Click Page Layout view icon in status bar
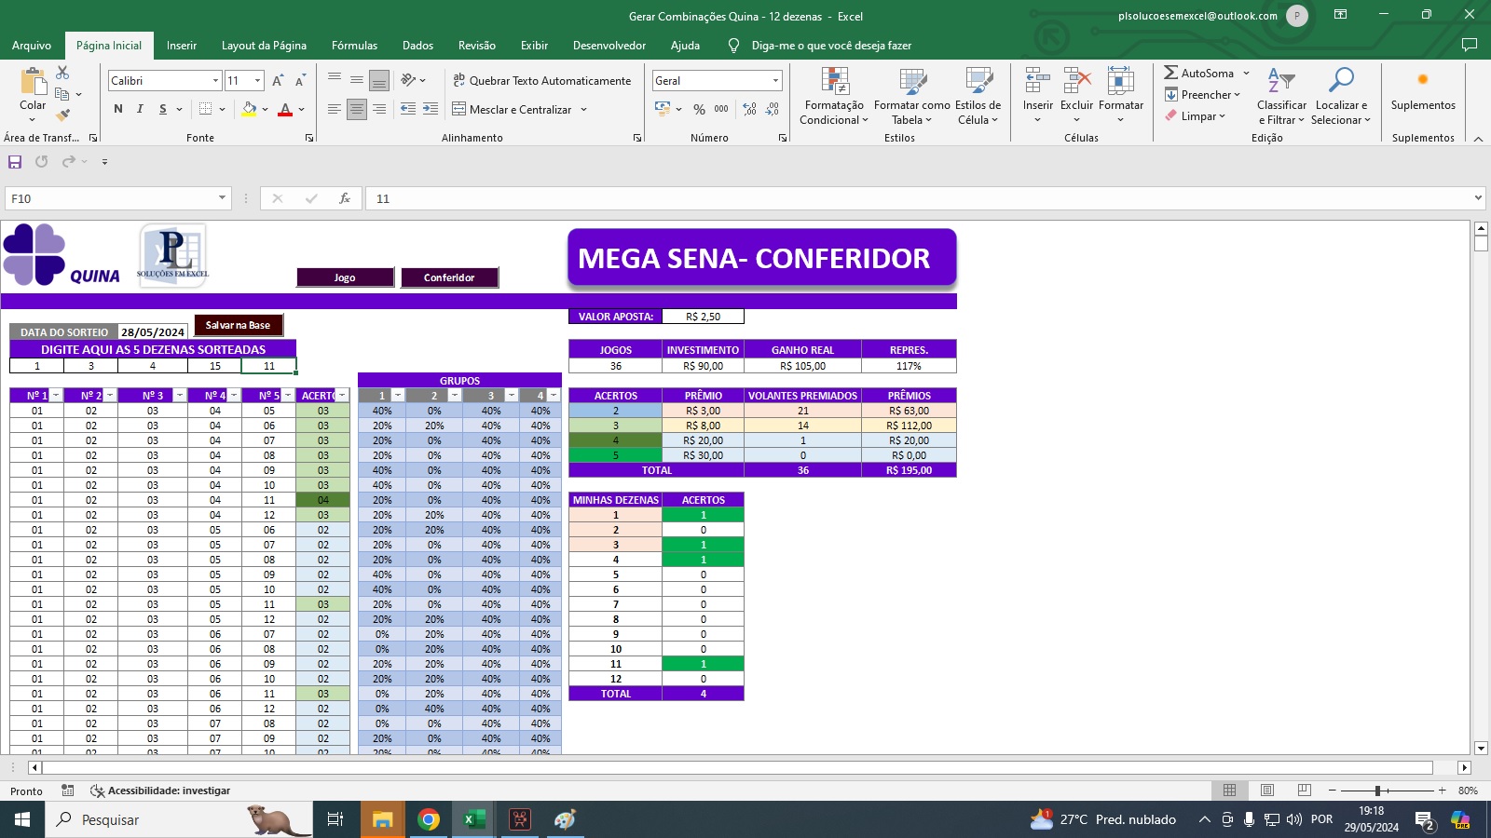 point(1267,791)
